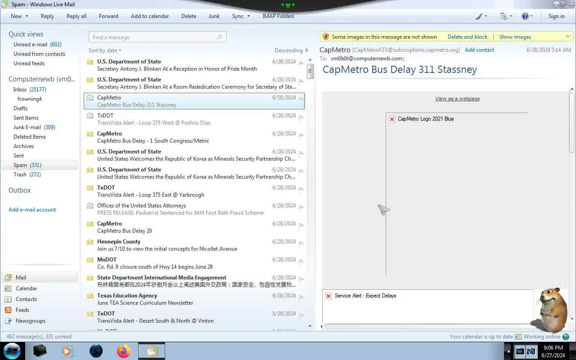Click Reply in the toolbar

47,16
